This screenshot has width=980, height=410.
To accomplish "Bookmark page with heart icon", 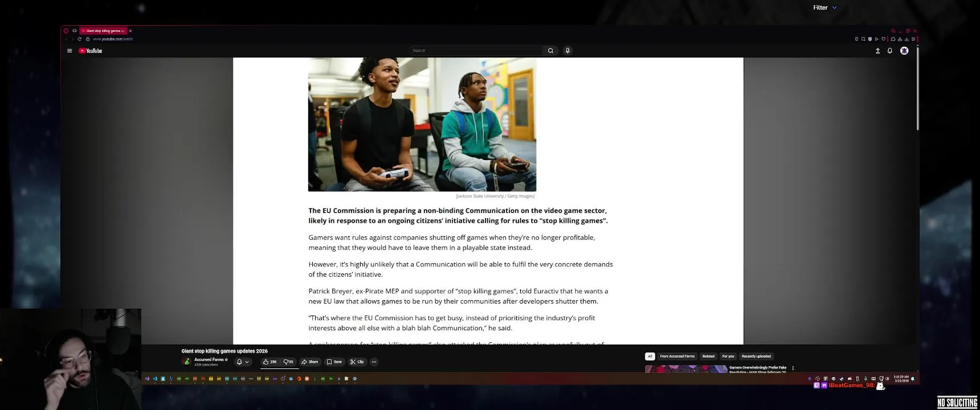I will 884,39.
